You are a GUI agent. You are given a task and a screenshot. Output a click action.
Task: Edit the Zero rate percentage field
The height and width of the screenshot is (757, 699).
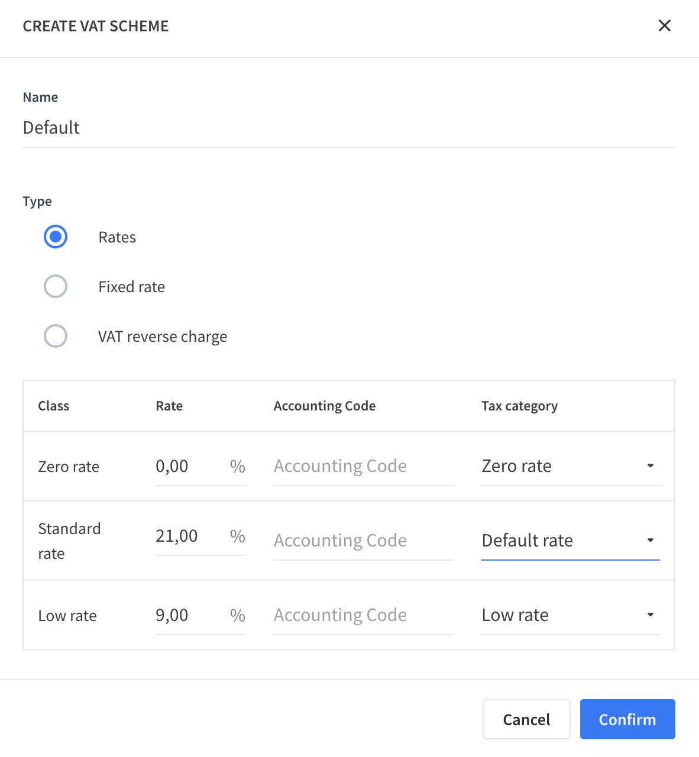coord(189,467)
